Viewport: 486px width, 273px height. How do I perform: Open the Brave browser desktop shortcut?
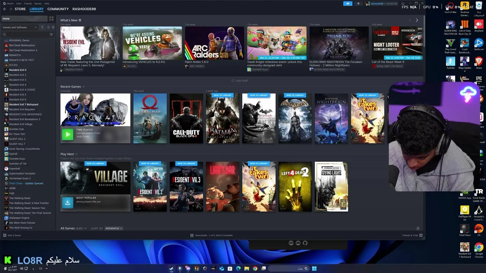pyautogui.click(x=479, y=63)
